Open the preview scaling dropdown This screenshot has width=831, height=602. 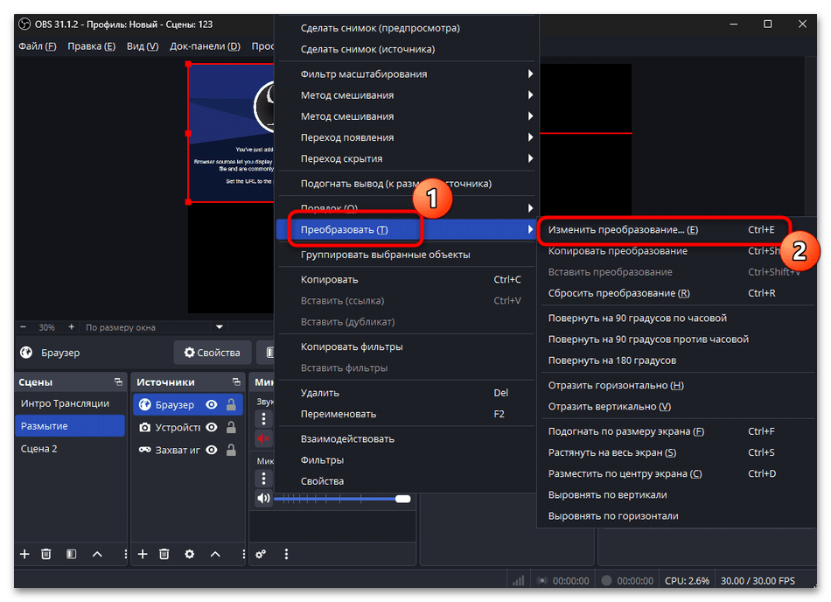point(220,327)
